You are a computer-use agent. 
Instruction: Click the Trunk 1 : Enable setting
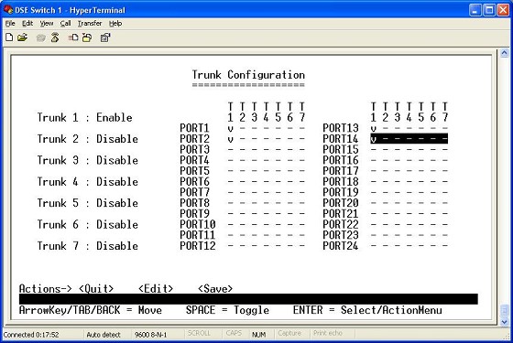[84, 118]
